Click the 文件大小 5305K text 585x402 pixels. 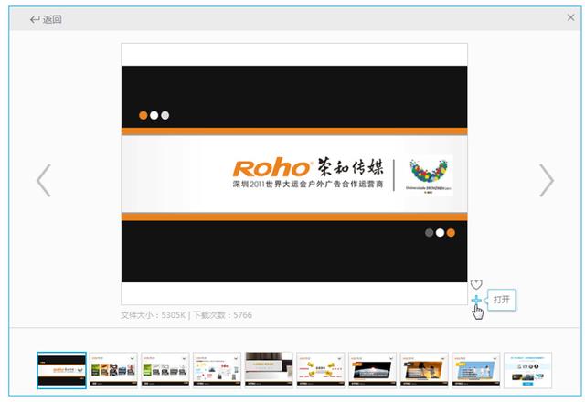153,315
